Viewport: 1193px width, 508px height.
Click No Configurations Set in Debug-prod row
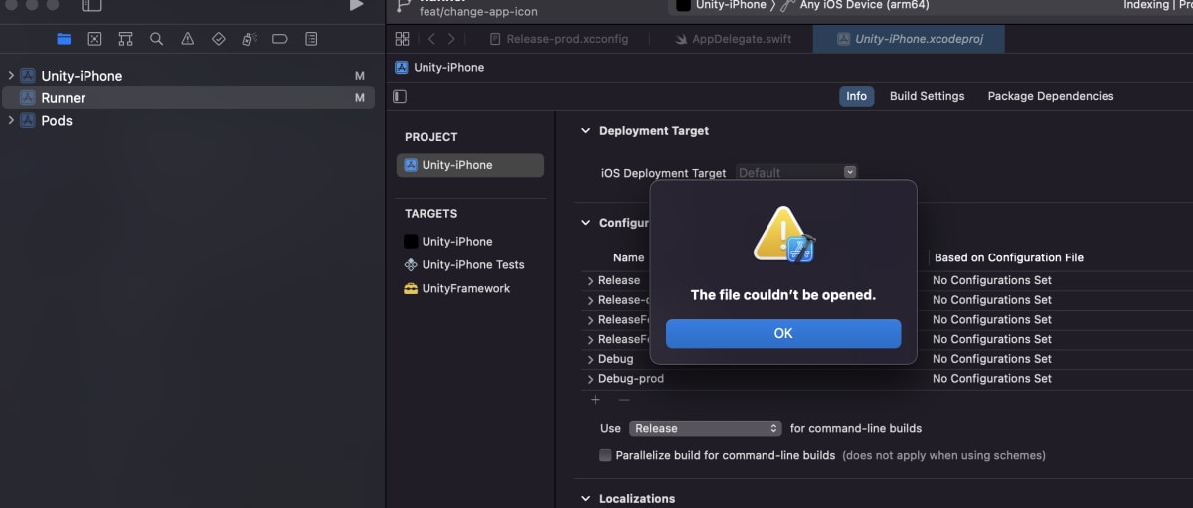[991, 379]
